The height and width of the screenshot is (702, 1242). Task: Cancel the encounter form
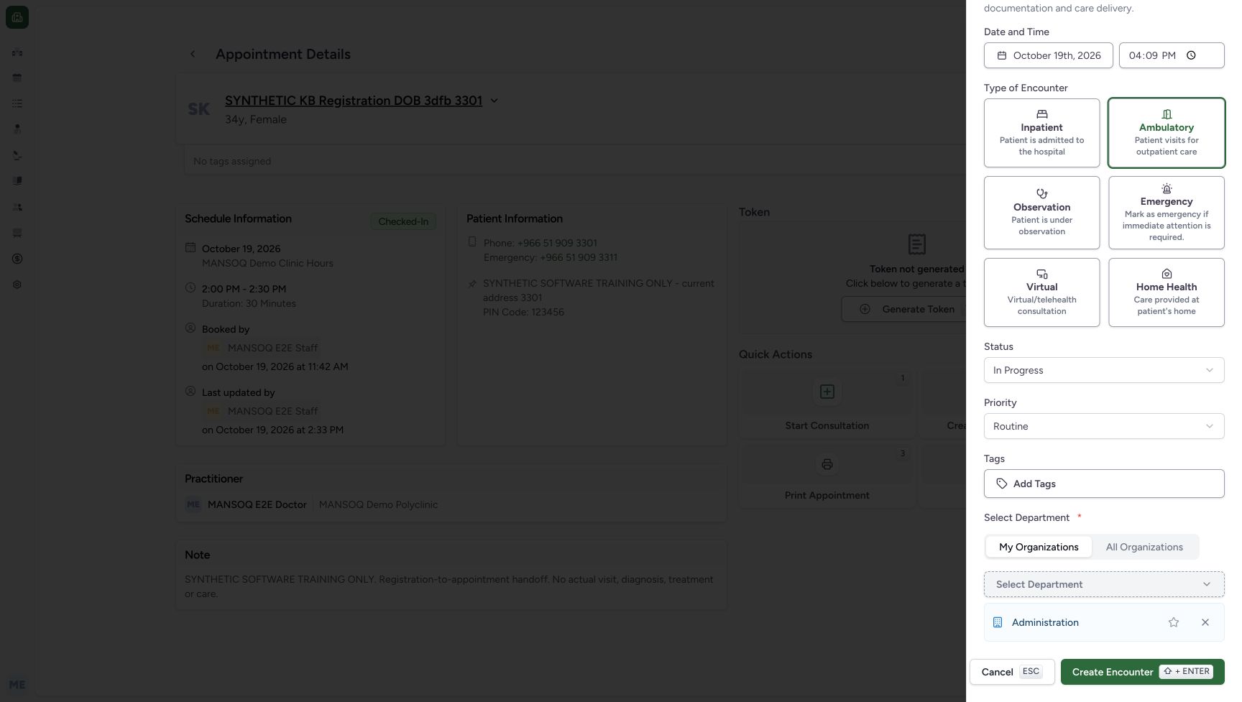(x=1012, y=672)
